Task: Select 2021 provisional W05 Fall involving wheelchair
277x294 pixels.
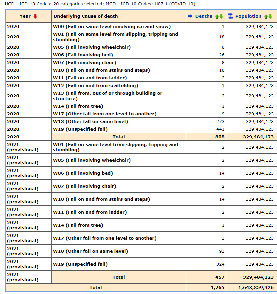Action: pyautogui.click(x=91, y=160)
